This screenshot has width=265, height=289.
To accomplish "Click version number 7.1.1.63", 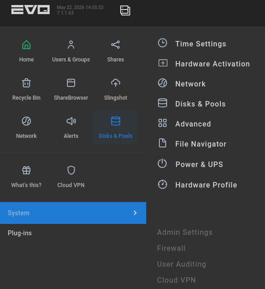I will (65, 13).
